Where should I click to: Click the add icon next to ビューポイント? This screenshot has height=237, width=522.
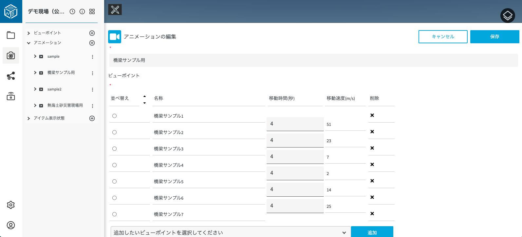(x=92, y=33)
